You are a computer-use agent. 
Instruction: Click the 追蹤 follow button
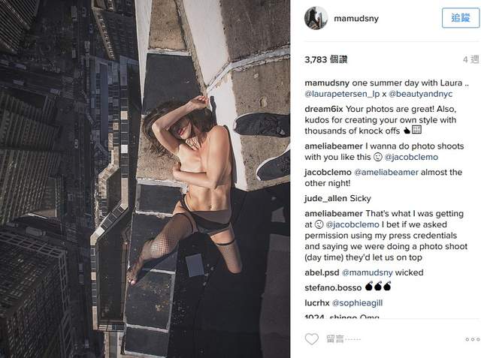tap(461, 18)
